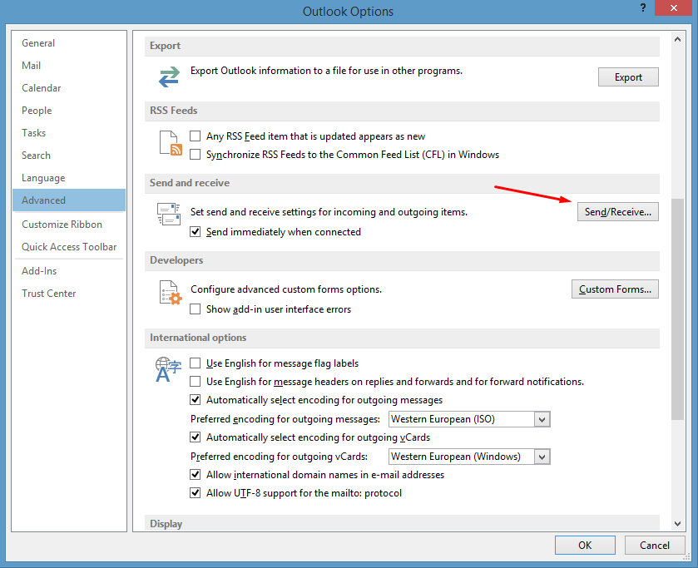Viewport: 698px width, 568px height.
Task: Click the RSS Feeds section header
Action: click(402, 111)
